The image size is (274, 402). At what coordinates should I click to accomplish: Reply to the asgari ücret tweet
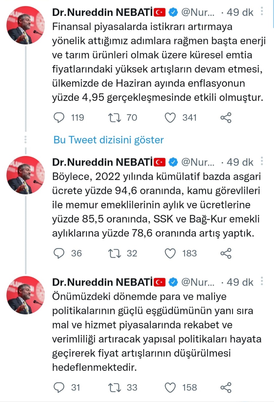point(59,253)
